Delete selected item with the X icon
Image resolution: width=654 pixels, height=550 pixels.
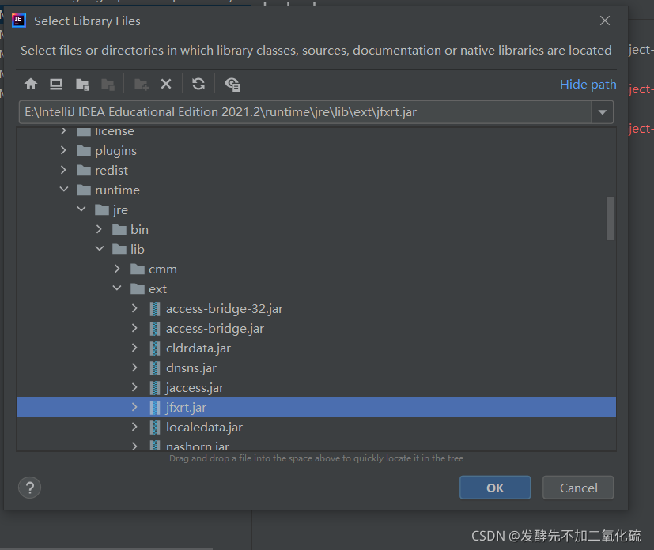[166, 85]
